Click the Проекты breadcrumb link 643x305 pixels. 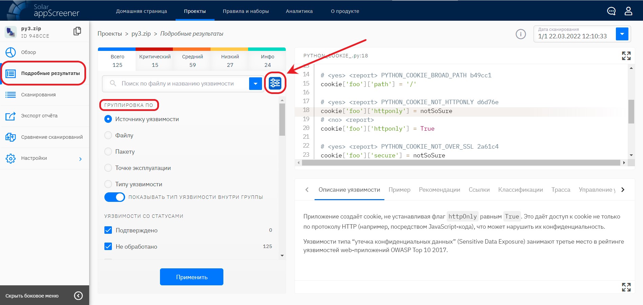pyautogui.click(x=110, y=34)
